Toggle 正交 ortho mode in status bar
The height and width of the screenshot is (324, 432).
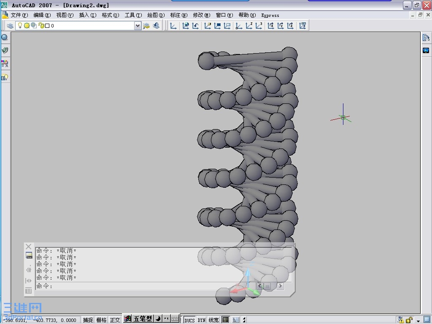pyautogui.click(x=115, y=320)
